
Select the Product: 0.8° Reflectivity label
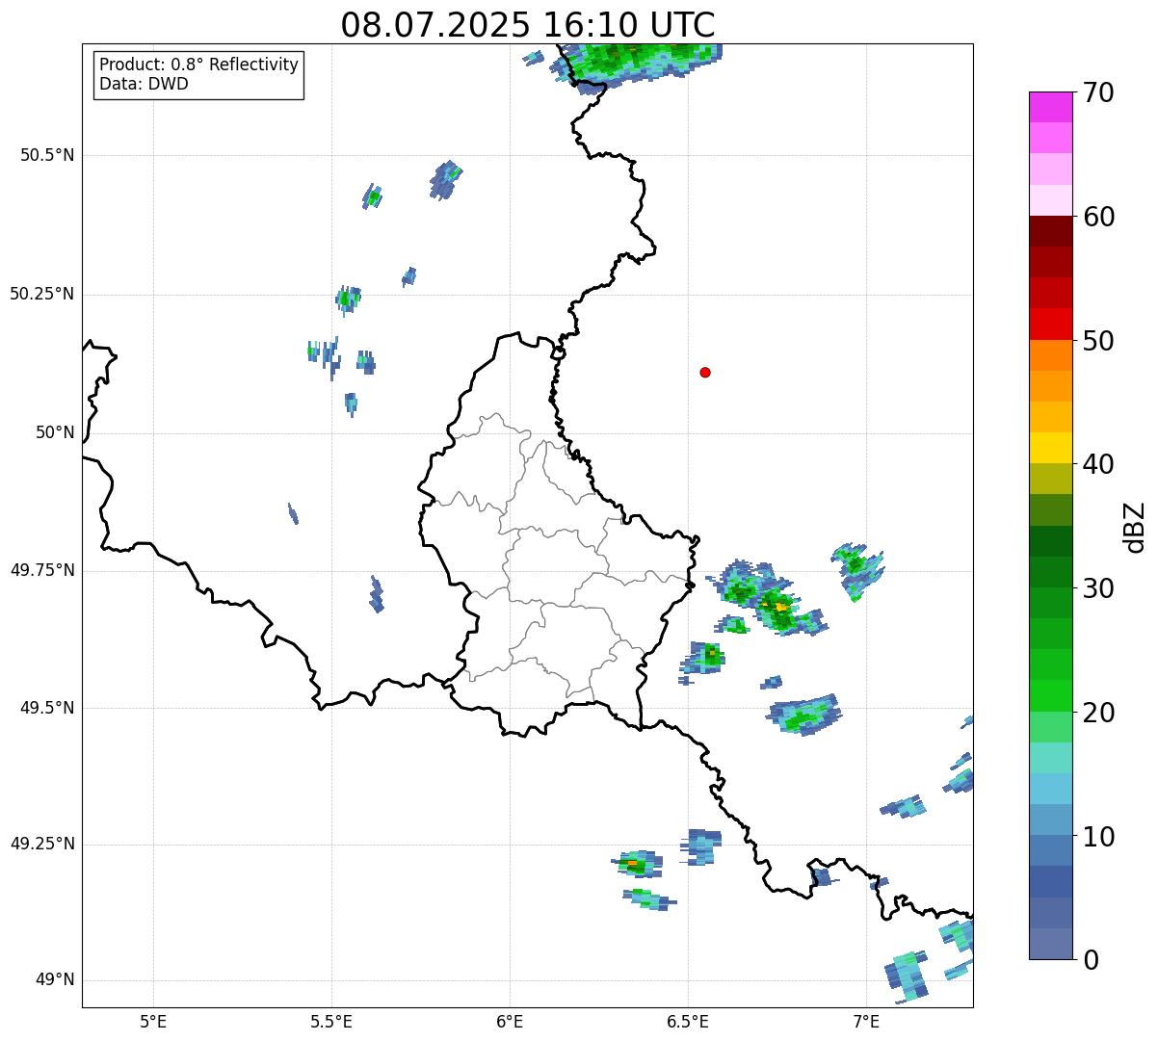(x=199, y=65)
